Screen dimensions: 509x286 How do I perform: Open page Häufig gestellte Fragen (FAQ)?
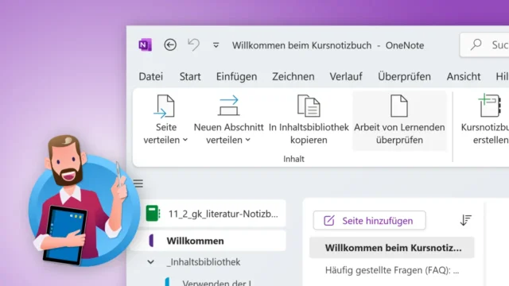[392, 270]
